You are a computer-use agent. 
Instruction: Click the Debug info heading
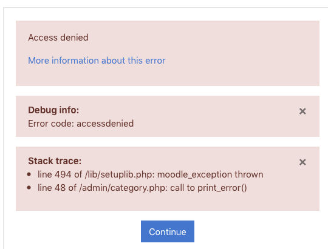[x=53, y=110]
